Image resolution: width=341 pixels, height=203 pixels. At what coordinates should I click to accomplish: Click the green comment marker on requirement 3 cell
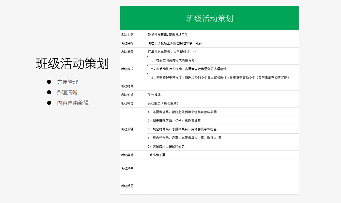click(x=148, y=74)
